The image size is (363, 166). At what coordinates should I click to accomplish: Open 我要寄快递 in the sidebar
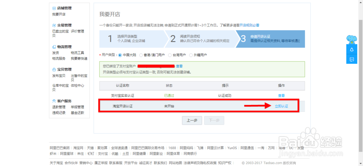pyautogui.click(x=79, y=59)
